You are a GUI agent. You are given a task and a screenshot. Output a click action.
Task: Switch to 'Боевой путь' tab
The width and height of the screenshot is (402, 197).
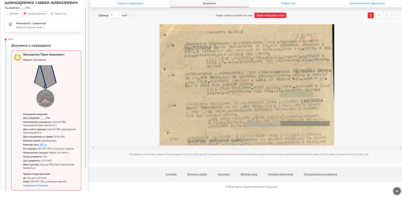coord(288,4)
